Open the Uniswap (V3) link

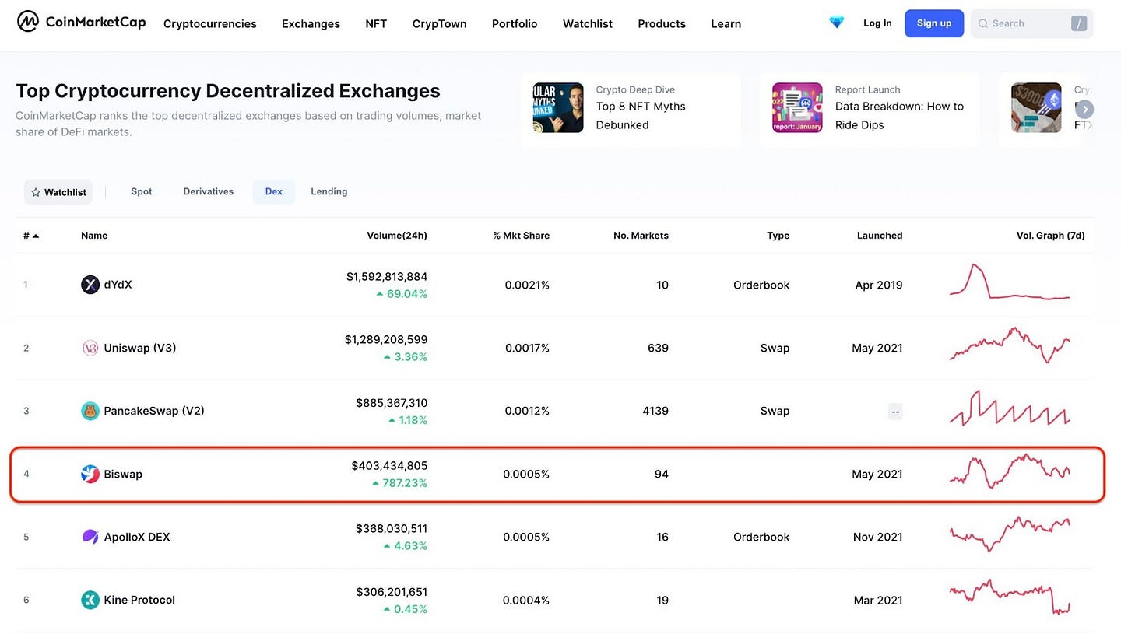140,348
